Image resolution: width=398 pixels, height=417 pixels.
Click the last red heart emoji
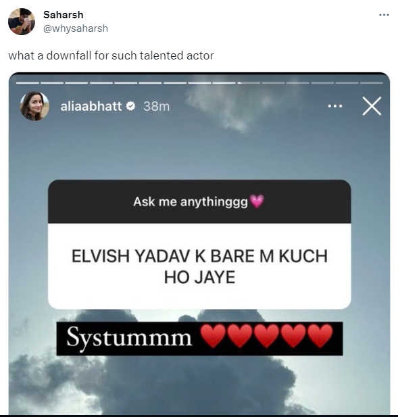coord(320,336)
